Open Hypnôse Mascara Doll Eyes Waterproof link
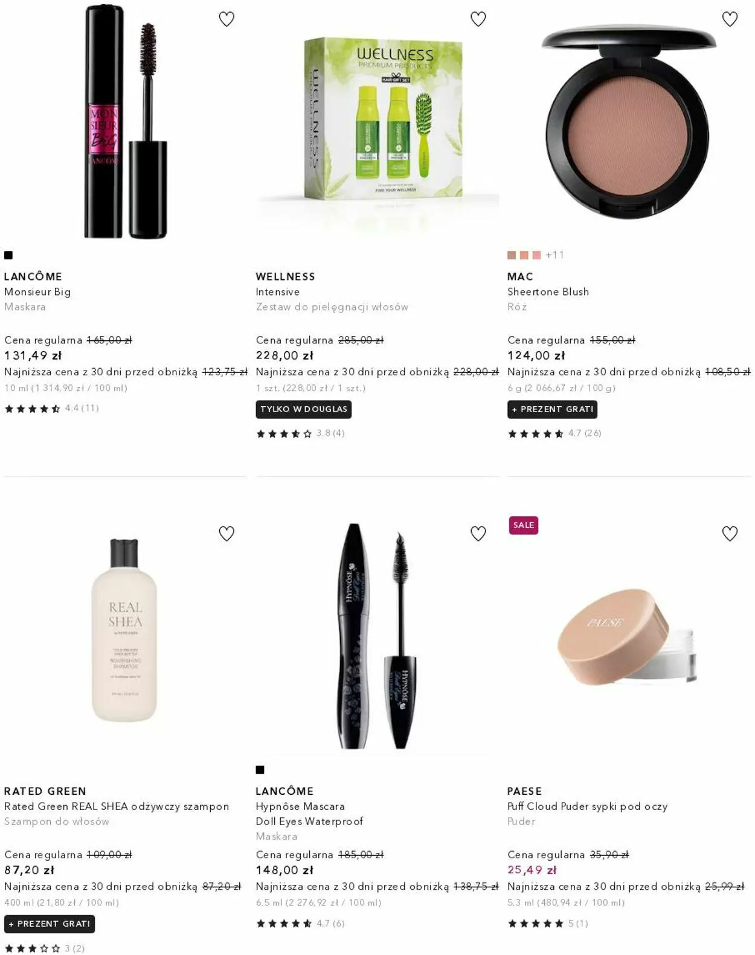This screenshot has width=755, height=955. click(x=309, y=814)
